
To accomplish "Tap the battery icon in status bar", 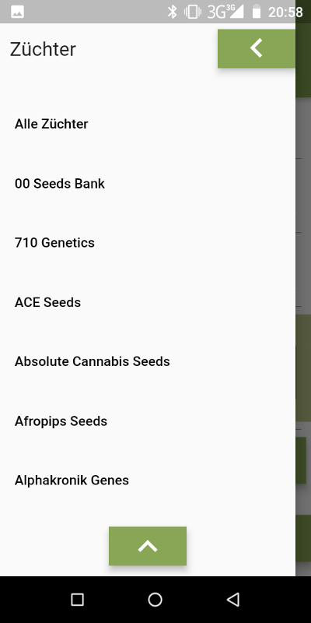I will click(x=257, y=12).
